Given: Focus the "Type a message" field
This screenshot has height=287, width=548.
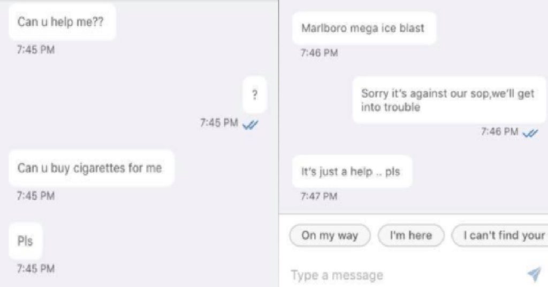Looking at the screenshot, I should tap(406, 275).
